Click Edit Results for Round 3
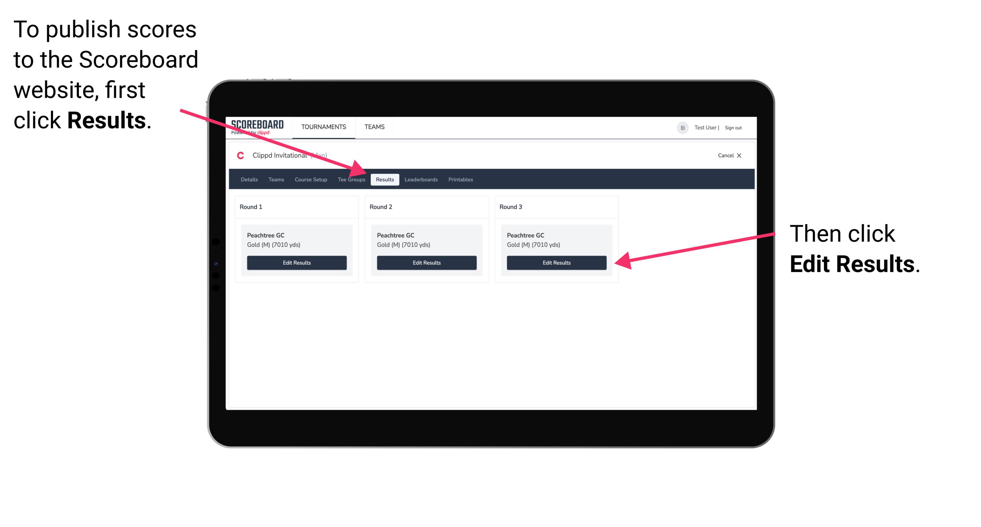Screen dimensions: 981x527 coord(556,263)
